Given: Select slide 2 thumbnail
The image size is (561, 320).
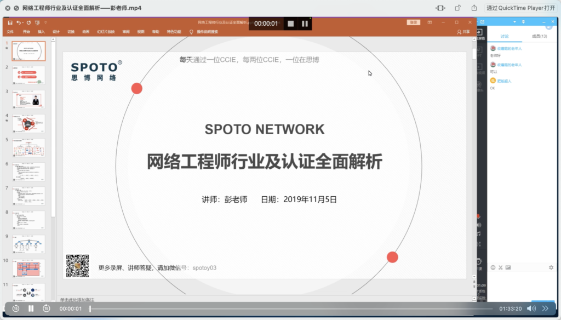Looking at the screenshot, I should 28,75.
